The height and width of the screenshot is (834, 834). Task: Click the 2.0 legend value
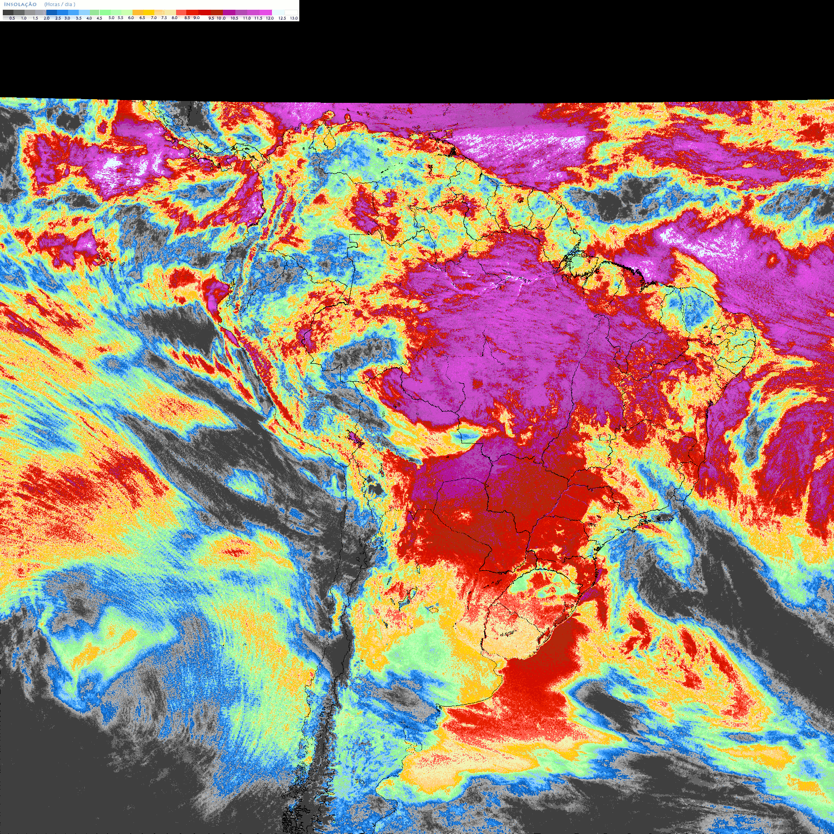coord(47,18)
